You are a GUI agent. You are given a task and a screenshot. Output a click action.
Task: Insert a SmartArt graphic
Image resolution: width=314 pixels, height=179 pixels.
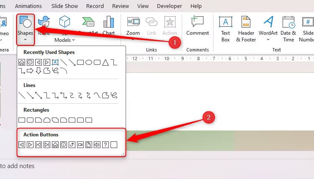[x=88, y=26]
